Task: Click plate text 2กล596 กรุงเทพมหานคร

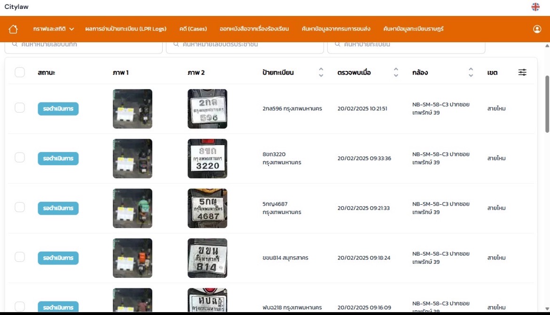Action: click(292, 108)
